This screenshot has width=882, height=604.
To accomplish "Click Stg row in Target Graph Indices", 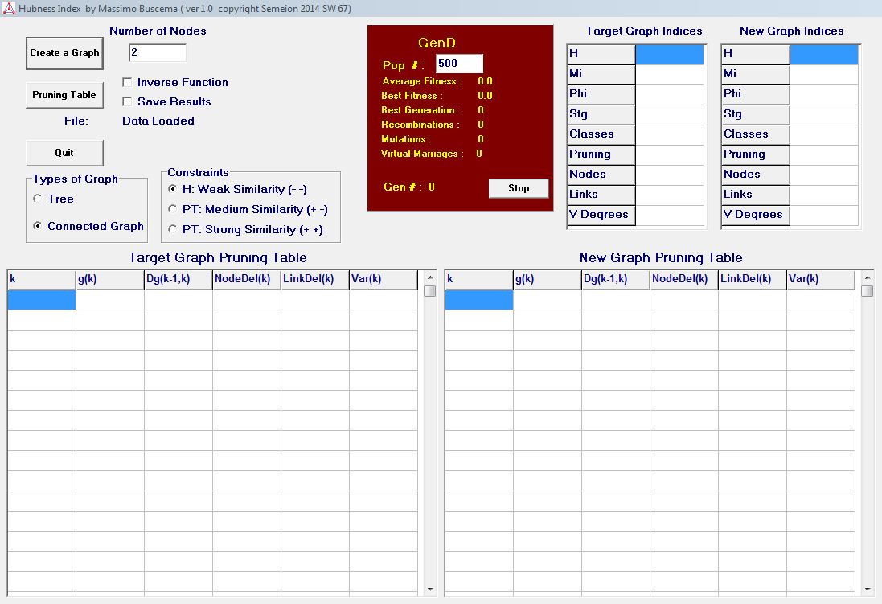I will pos(636,115).
